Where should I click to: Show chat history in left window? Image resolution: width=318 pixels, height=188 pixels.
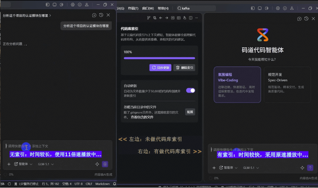[101, 15]
